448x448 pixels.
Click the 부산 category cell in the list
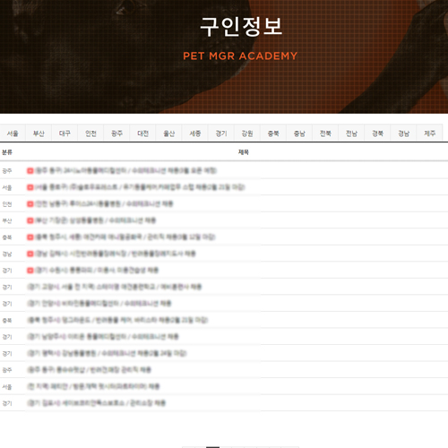(7, 220)
